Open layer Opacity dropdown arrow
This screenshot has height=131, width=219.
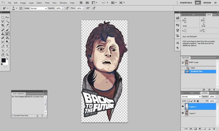216,97
